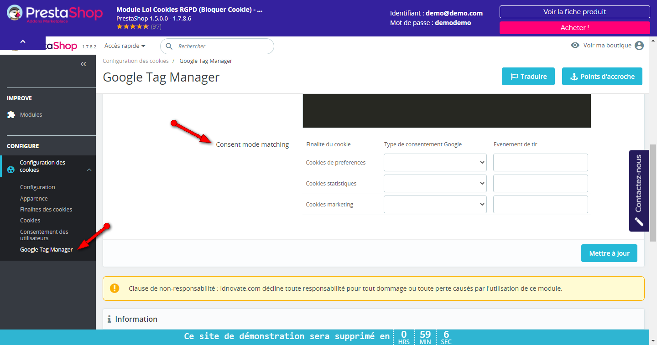Image resolution: width=657 pixels, height=345 pixels.
Task: Click the trigger event field for Cookies marketing
Action: (x=541, y=205)
